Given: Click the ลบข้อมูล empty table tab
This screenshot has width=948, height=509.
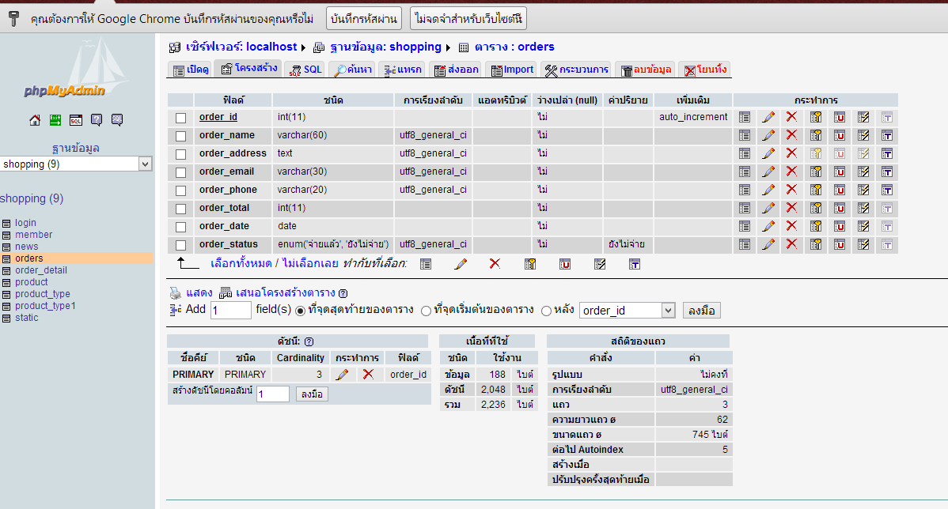Looking at the screenshot, I should tap(647, 70).
